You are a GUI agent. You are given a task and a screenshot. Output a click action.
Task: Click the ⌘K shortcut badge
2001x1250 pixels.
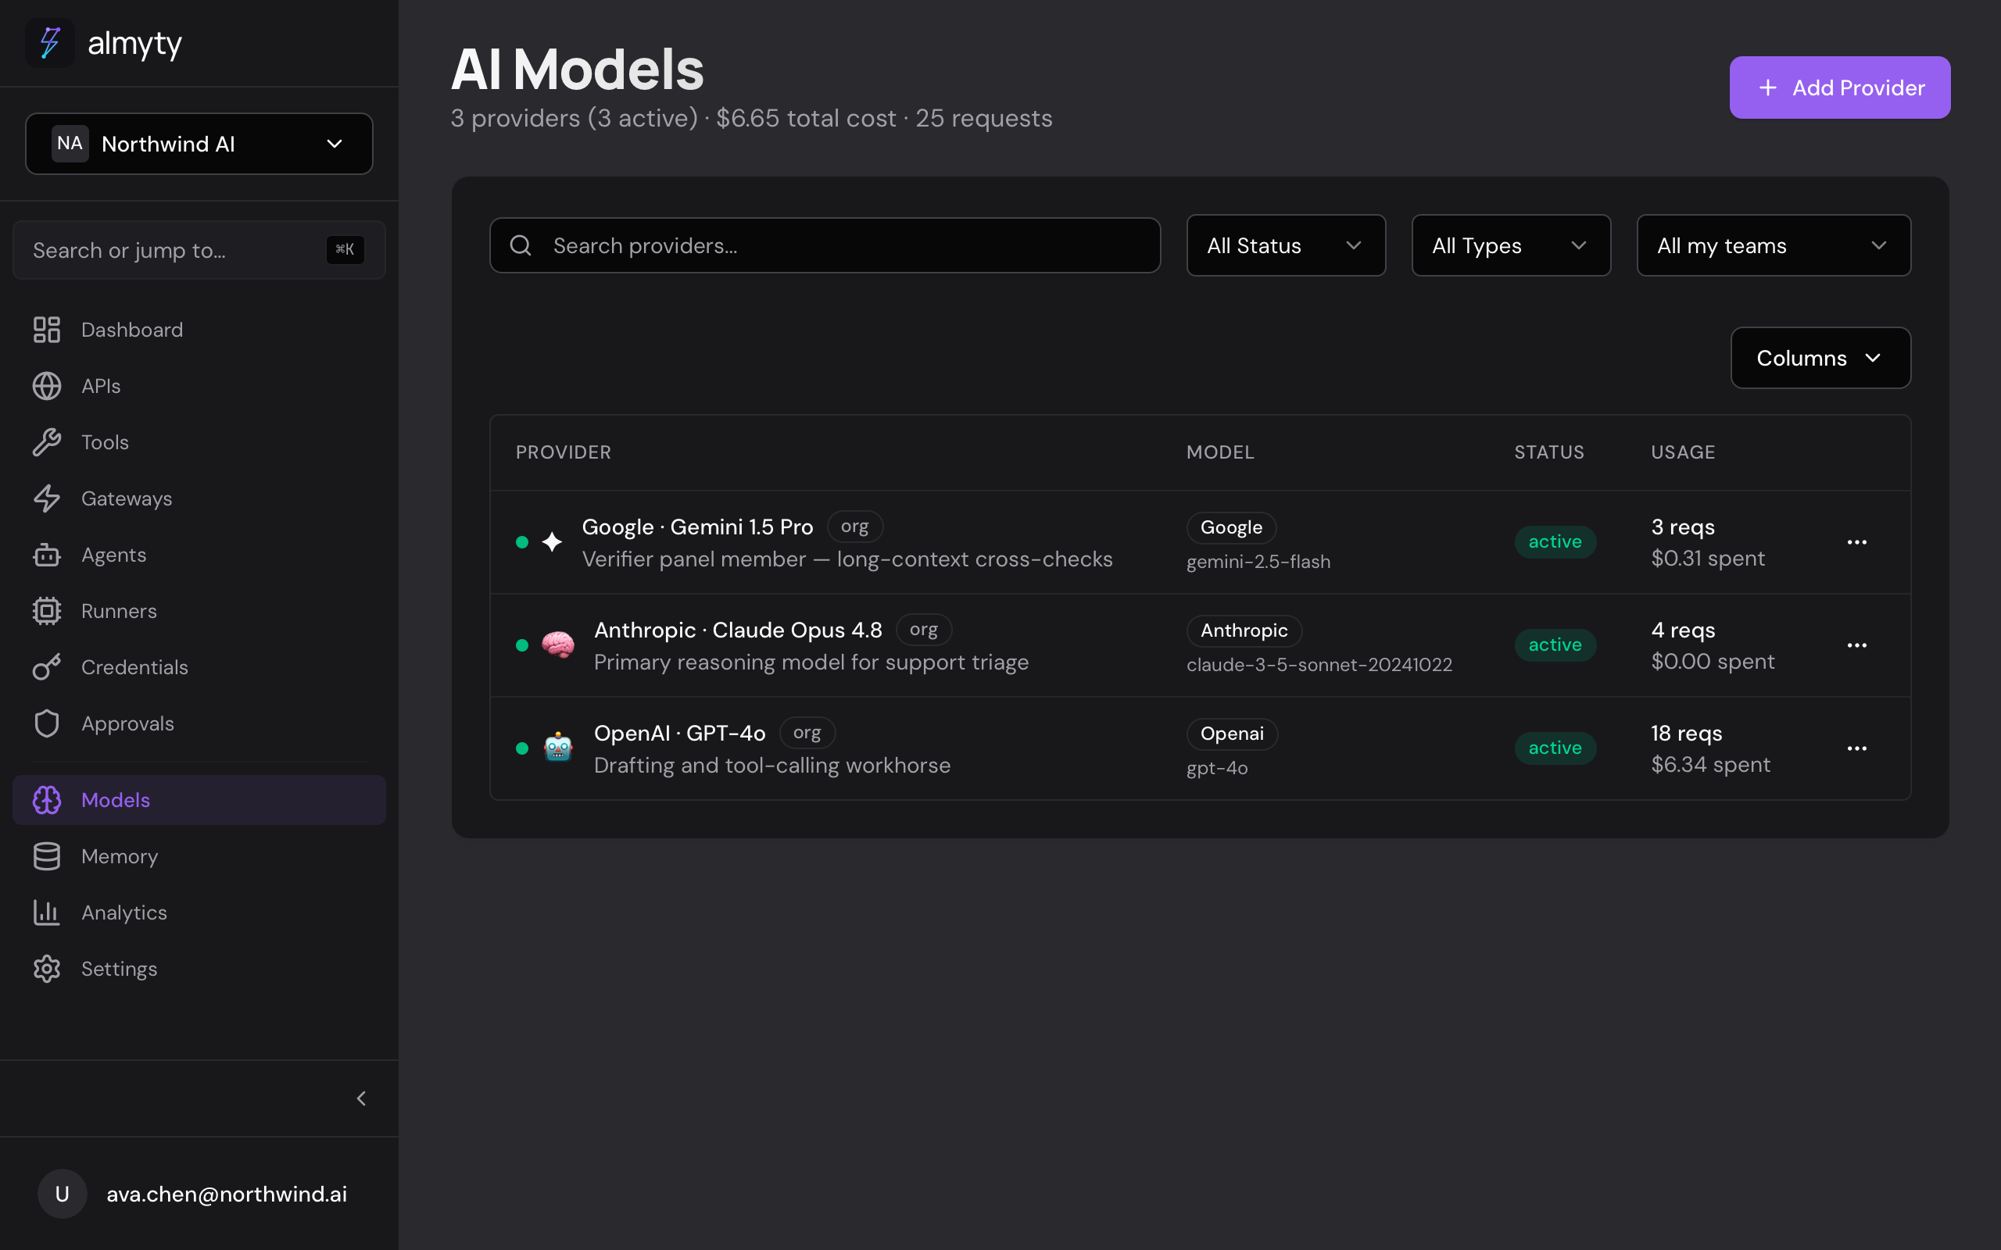(345, 250)
